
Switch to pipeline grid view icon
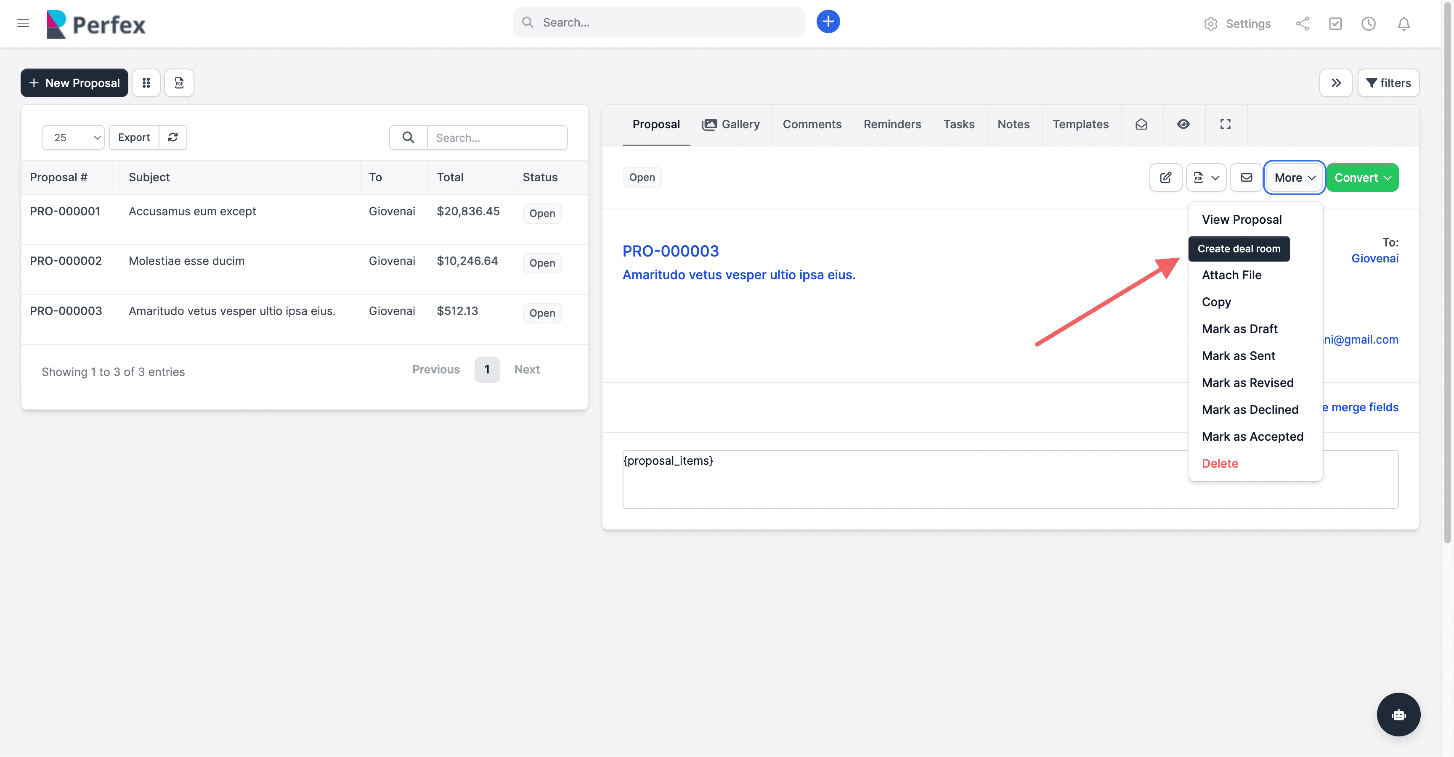click(146, 83)
